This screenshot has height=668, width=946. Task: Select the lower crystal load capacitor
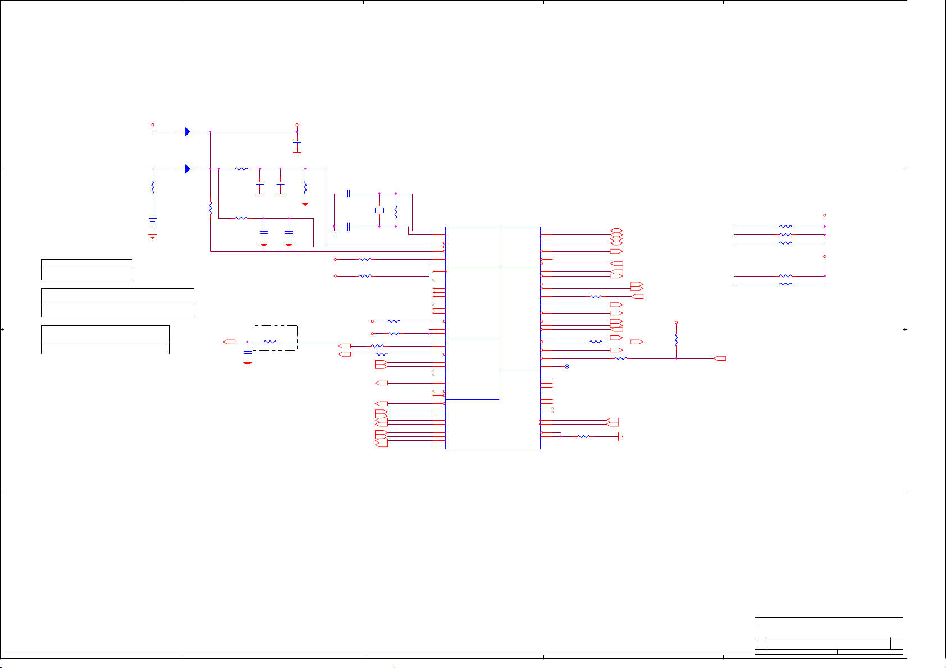click(349, 227)
